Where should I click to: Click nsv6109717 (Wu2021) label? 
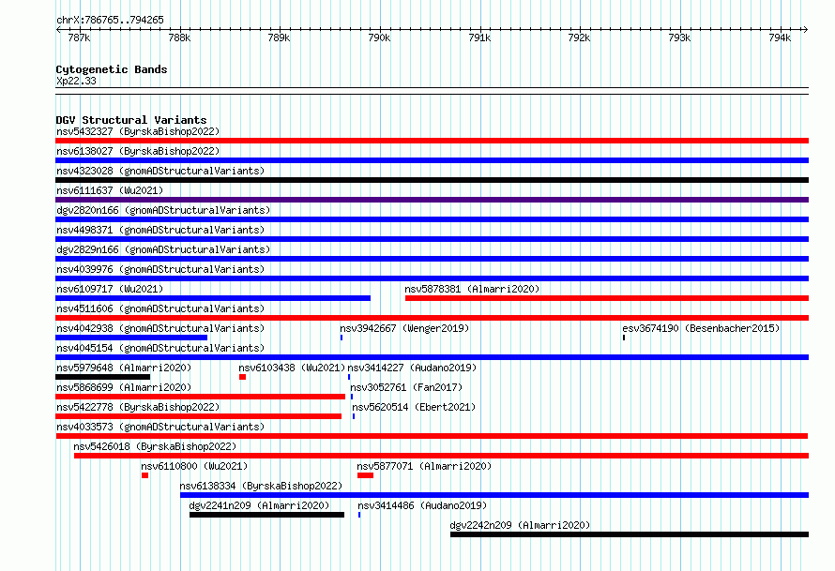click(x=110, y=289)
